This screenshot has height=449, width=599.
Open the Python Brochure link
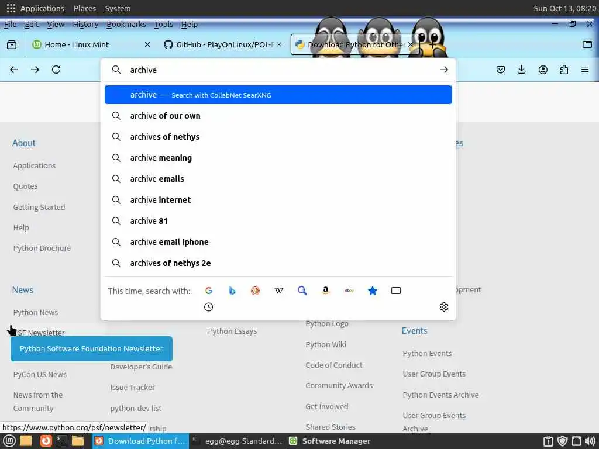pos(42,248)
